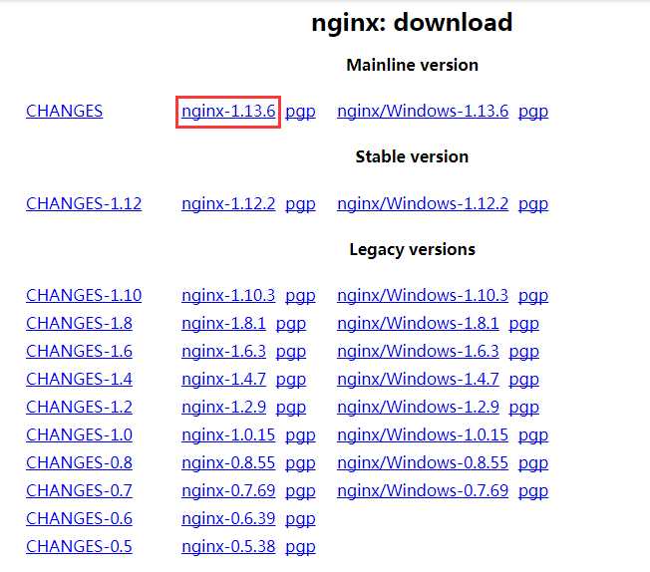Screen dimensions: 650x572
Task: Open pgp signature for nginx/Windows-1.8.1
Action: [524, 324]
